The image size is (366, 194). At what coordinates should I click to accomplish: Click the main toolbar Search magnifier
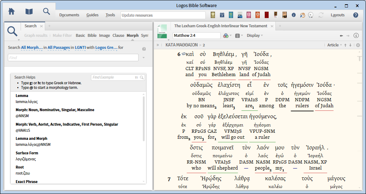point(47,11)
